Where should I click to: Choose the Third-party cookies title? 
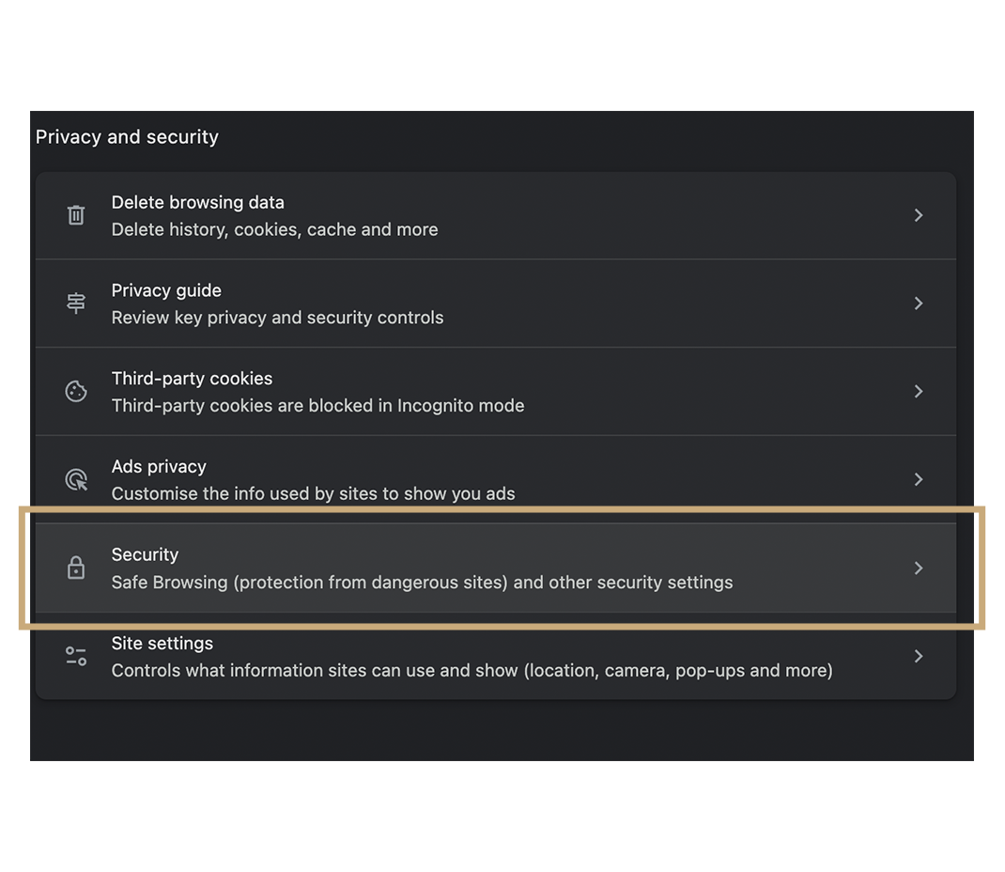[x=192, y=379]
